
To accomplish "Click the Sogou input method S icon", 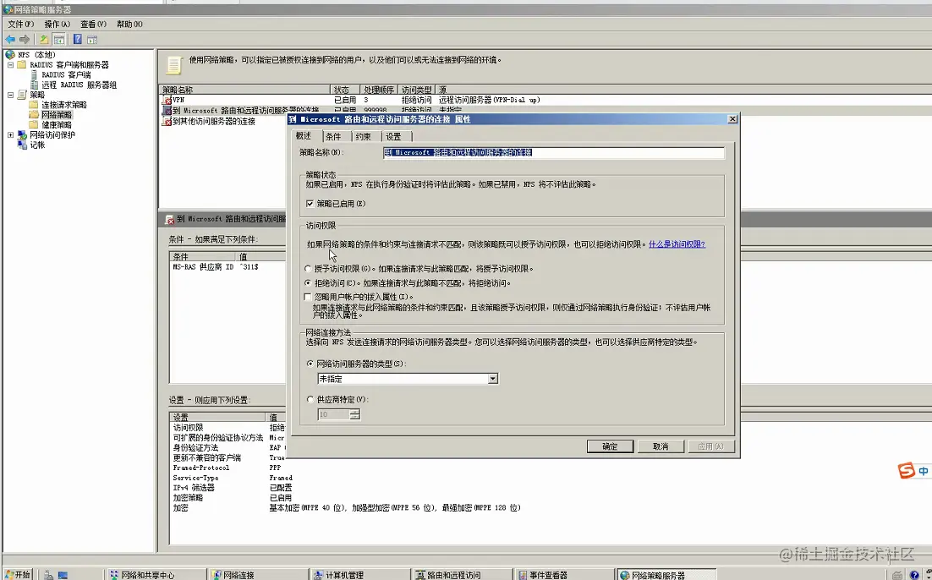I will click(x=907, y=471).
